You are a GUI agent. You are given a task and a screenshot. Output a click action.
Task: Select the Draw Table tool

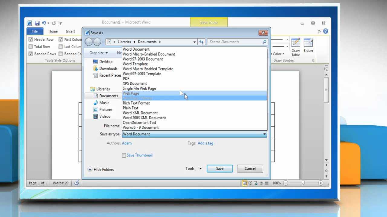[295, 47]
